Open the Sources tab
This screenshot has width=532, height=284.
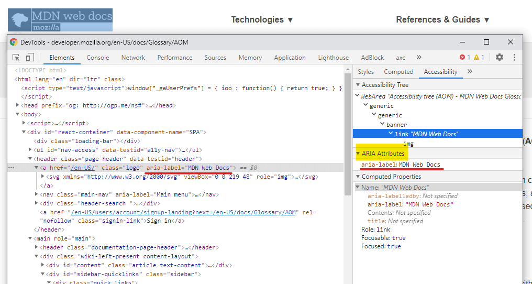point(215,58)
